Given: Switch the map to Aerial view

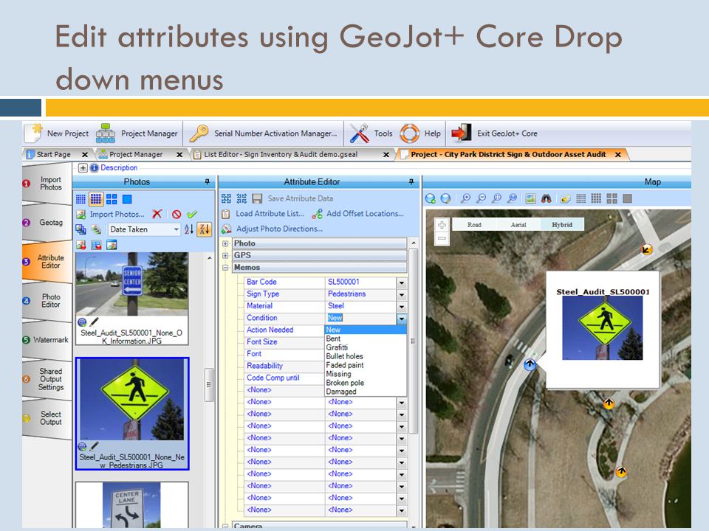Looking at the screenshot, I should tap(518, 224).
